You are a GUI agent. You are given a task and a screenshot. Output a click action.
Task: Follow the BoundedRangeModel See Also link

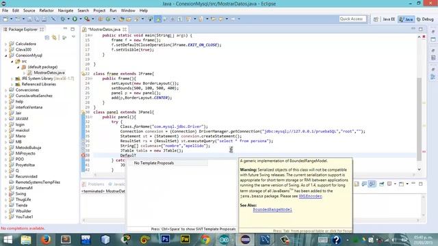point(272,210)
